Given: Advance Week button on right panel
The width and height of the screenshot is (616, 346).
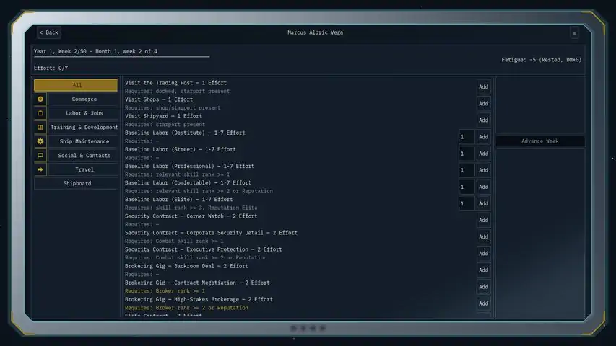Looking at the screenshot, I should tap(540, 141).
